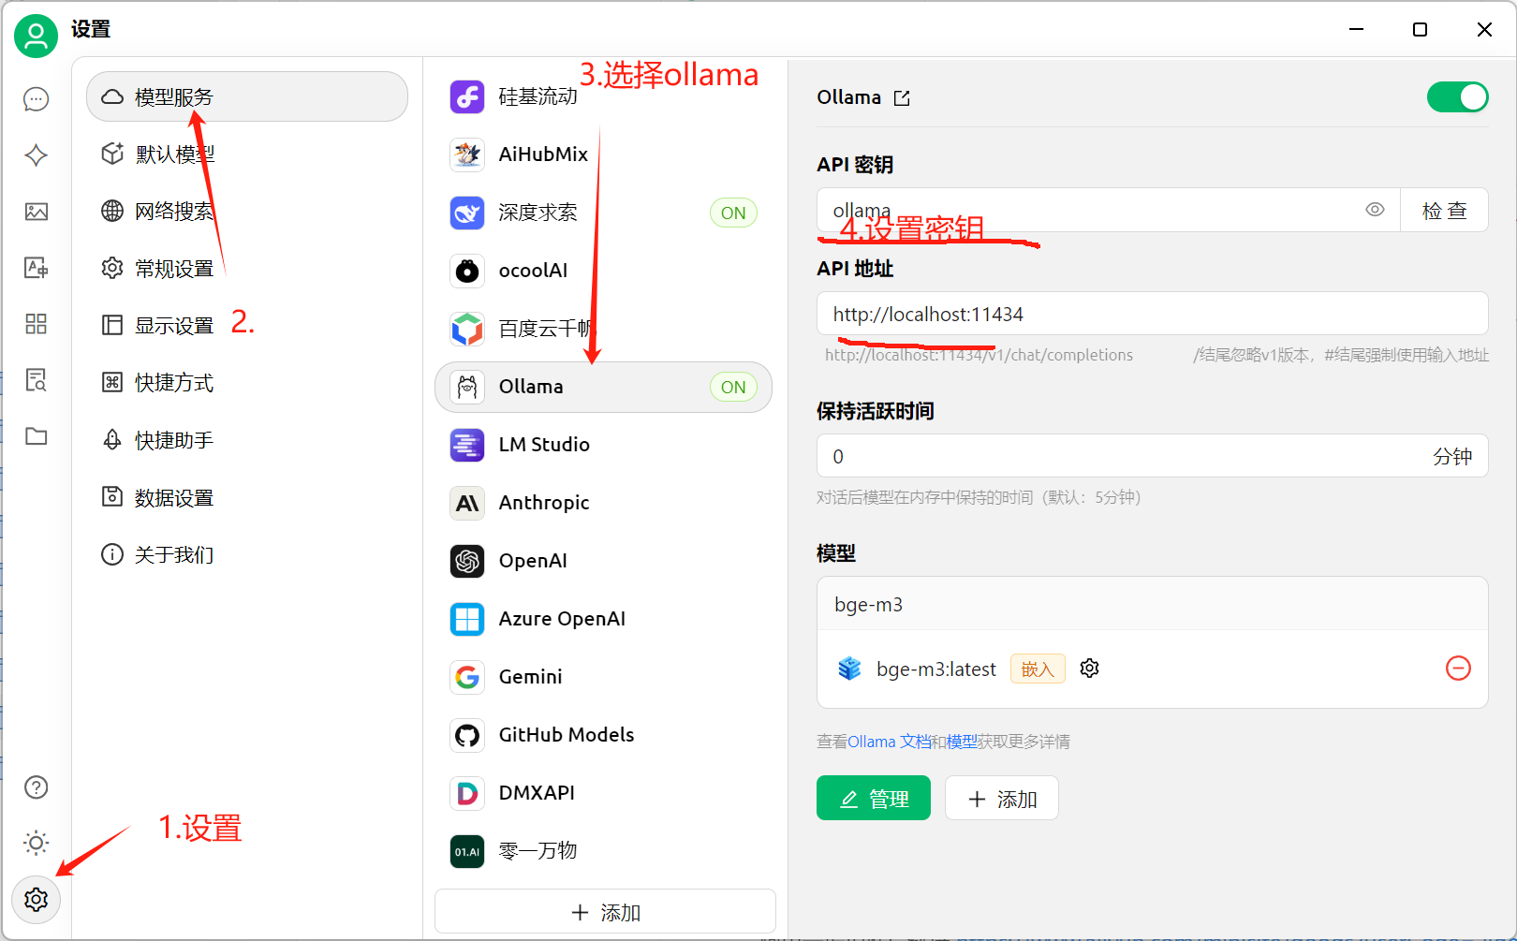
Task: Open the Ollama 文档 link
Action: 890,742
